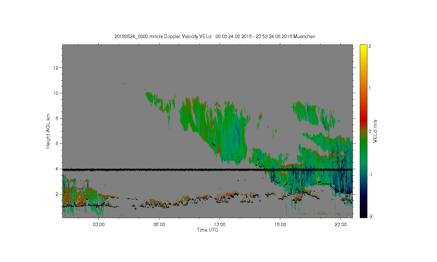Click height axis tick label 12
Screen dimensions: 437x262
pos(56,68)
